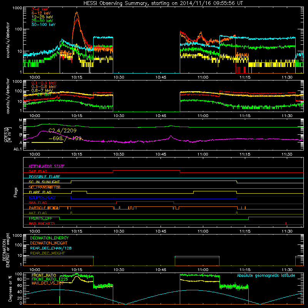Click the BAD_PACKETS spike near 11:30

point(286,223)
